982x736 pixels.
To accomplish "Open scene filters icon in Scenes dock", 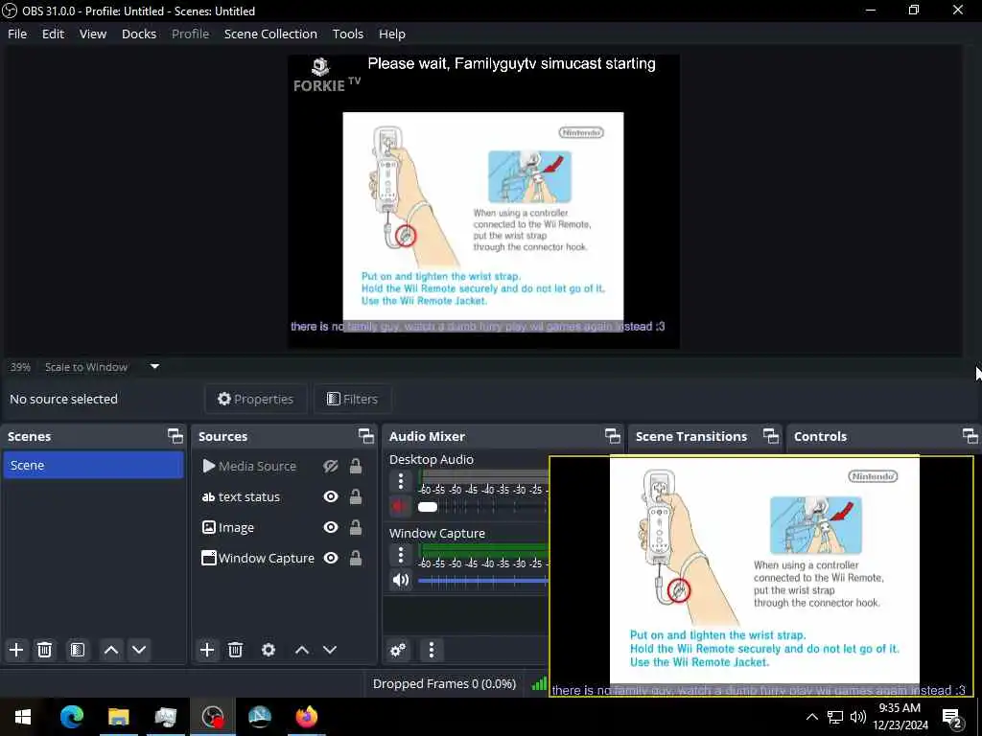I will [x=77, y=650].
